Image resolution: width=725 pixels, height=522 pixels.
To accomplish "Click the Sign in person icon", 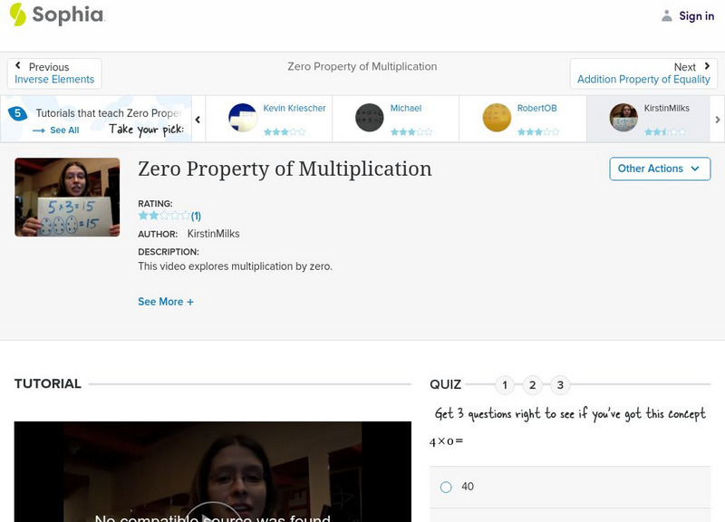I will pos(665,15).
